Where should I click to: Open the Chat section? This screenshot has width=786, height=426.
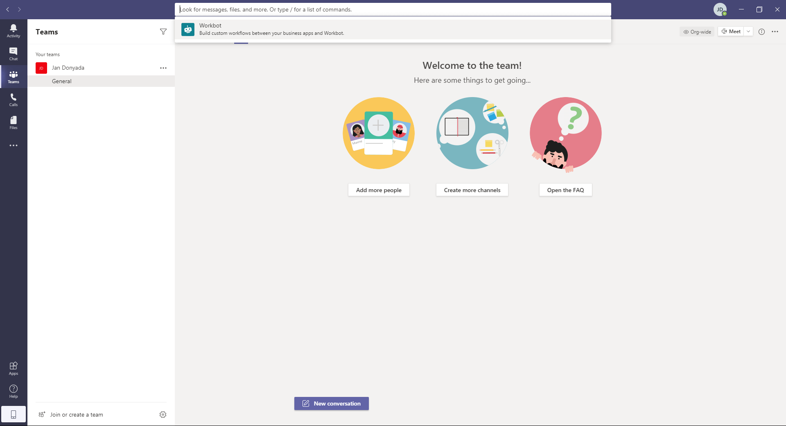click(x=14, y=54)
